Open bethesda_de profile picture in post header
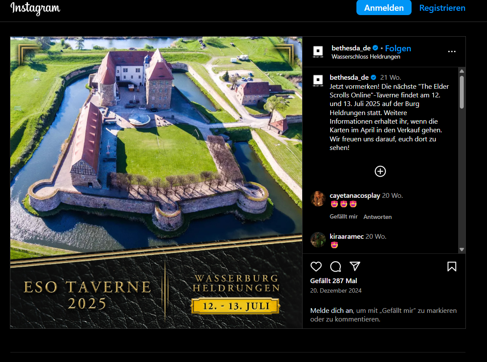 [318, 52]
